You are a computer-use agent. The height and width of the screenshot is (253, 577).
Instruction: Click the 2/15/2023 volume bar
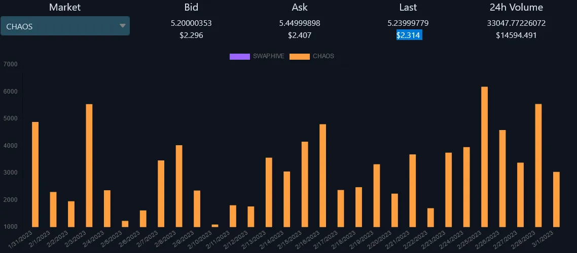tap(305, 184)
